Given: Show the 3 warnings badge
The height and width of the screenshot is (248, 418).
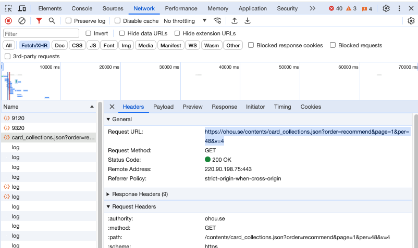Looking at the screenshot, I should (x=351, y=8).
